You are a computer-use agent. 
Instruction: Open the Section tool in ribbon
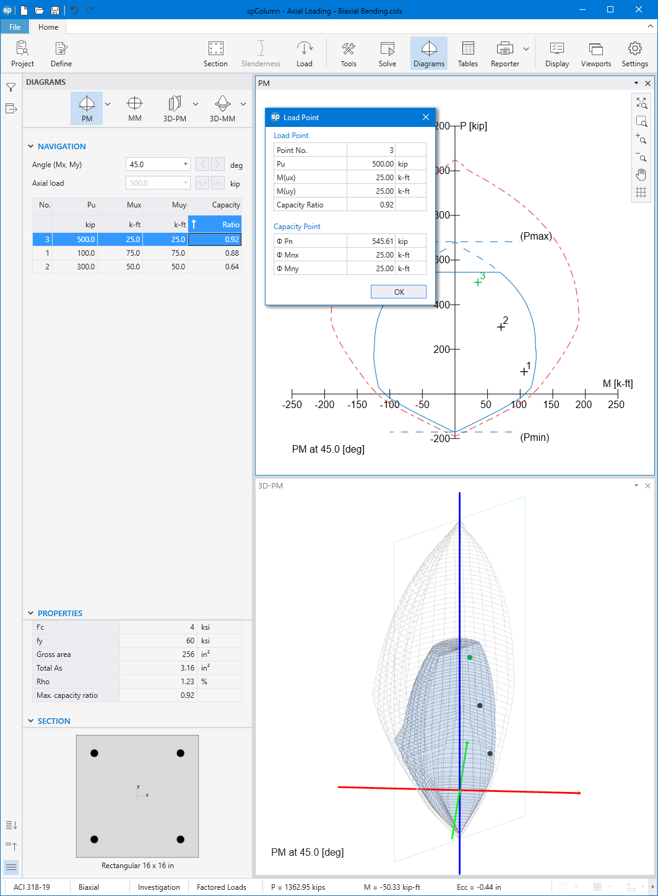click(x=215, y=53)
